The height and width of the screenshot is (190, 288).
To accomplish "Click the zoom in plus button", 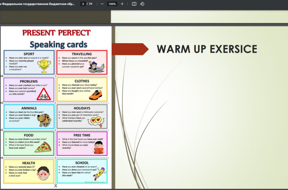I will pyautogui.click(x=122, y=4).
